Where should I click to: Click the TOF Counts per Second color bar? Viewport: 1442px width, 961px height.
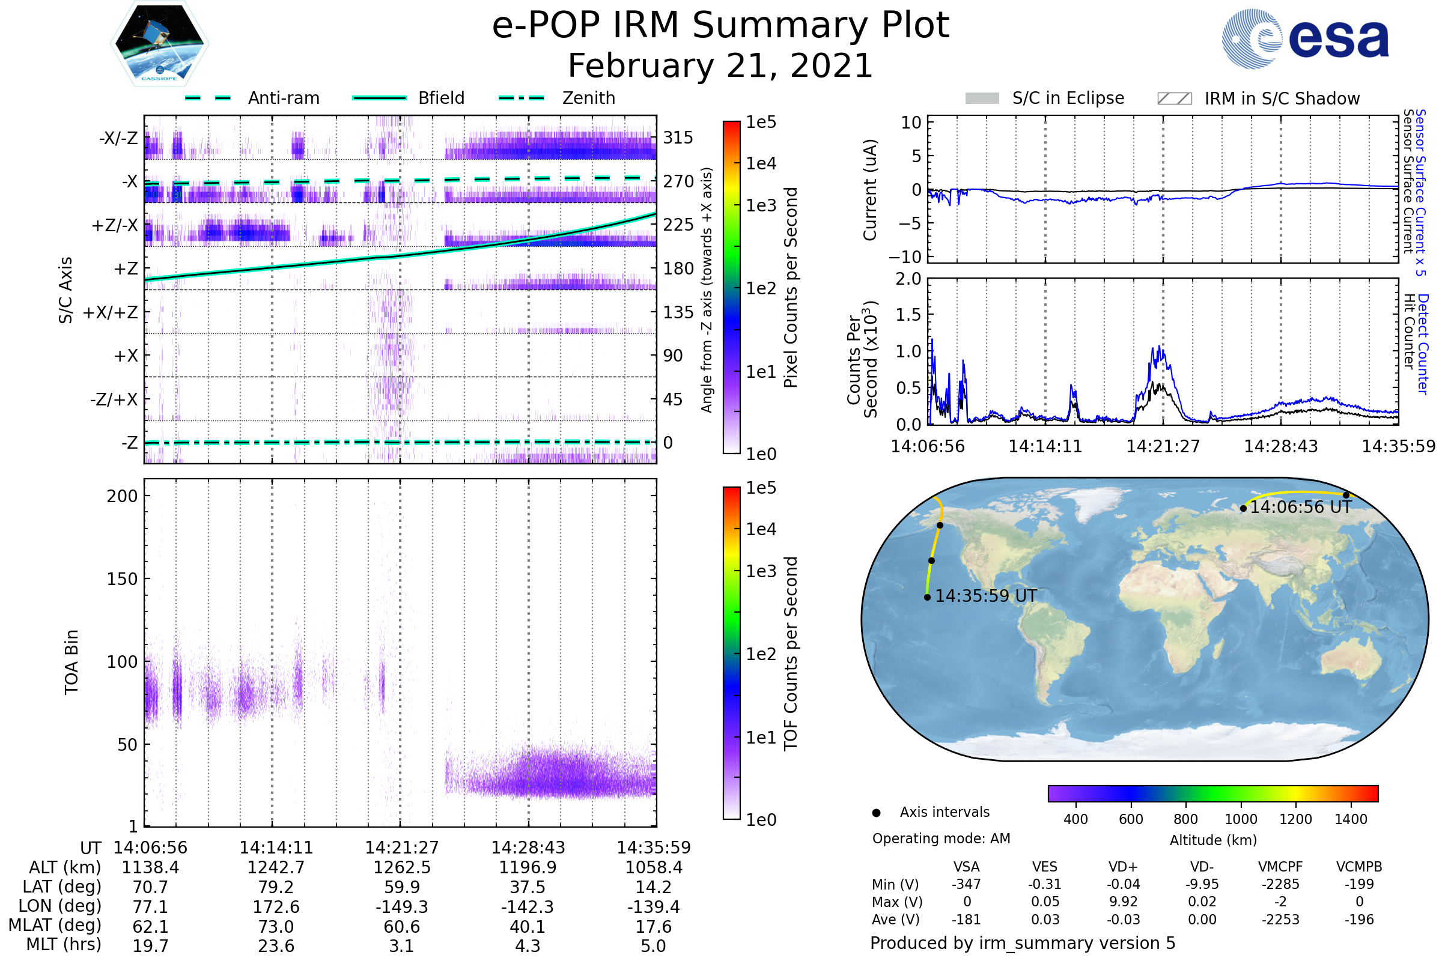(731, 653)
